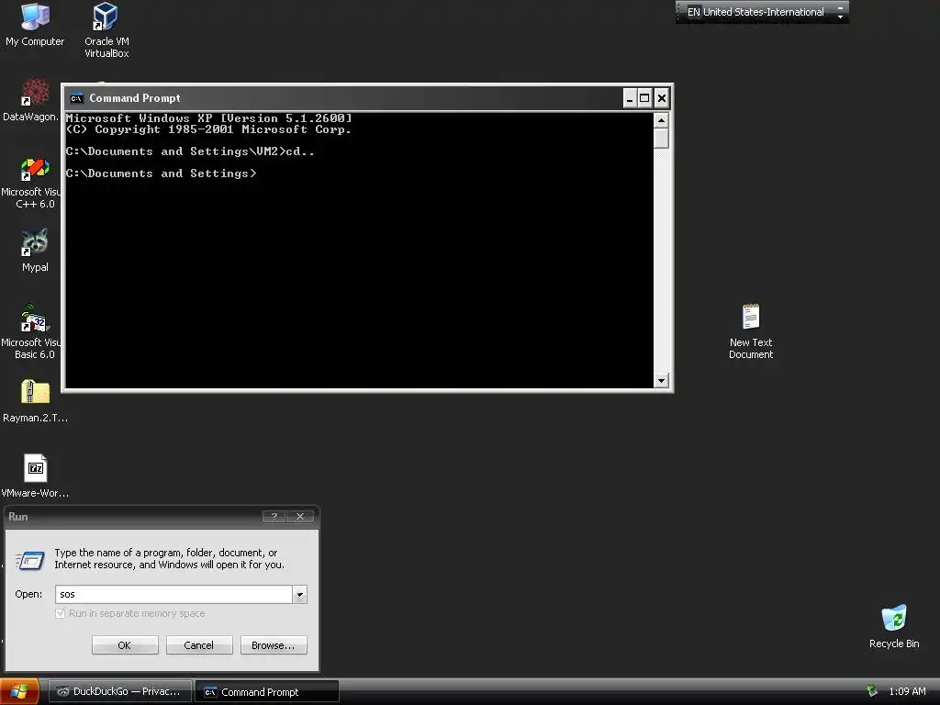Open language bar options arrow

(840, 17)
